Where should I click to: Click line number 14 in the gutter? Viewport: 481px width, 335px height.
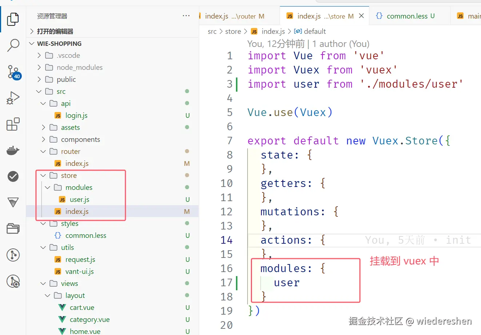click(227, 240)
